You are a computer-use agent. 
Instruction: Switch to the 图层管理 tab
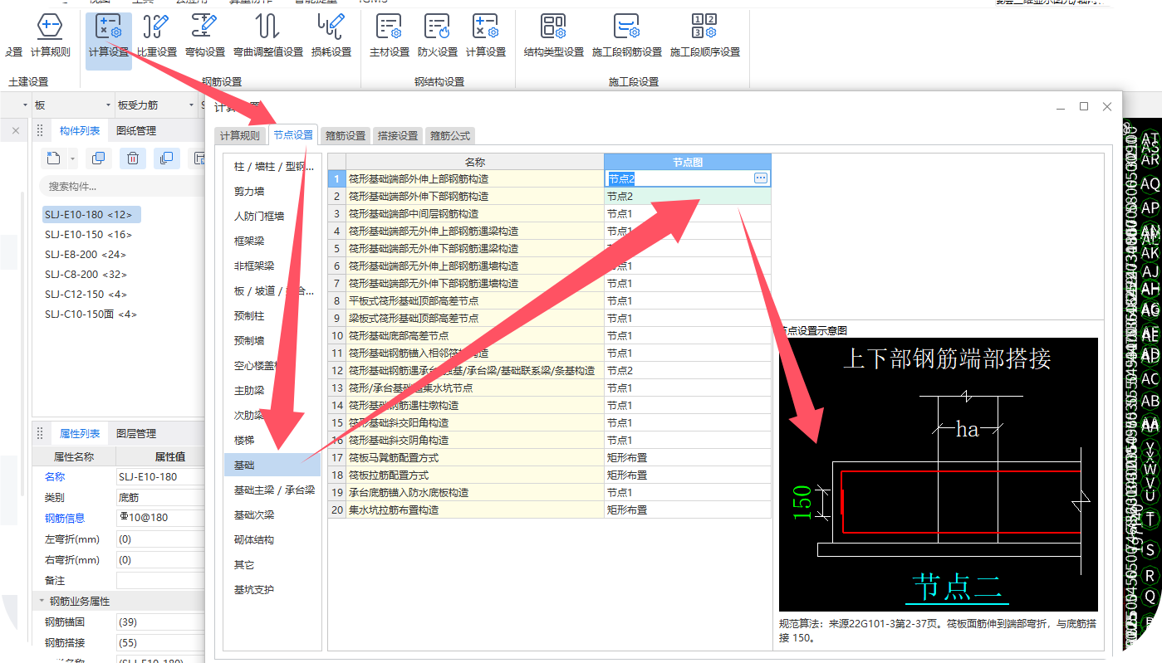[x=136, y=434]
